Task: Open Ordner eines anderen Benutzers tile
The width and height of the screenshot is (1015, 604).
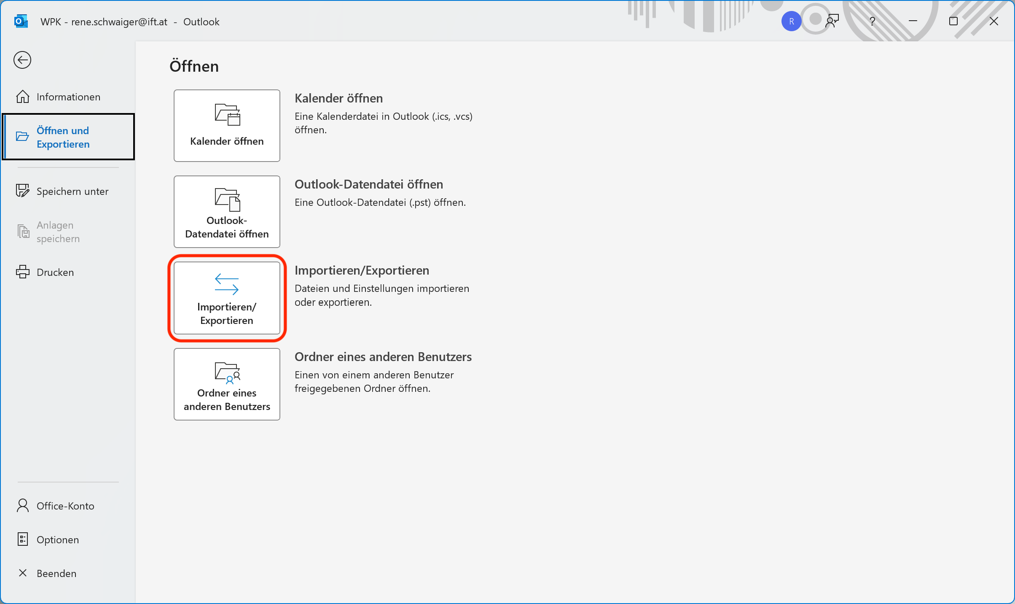Action: (x=227, y=384)
